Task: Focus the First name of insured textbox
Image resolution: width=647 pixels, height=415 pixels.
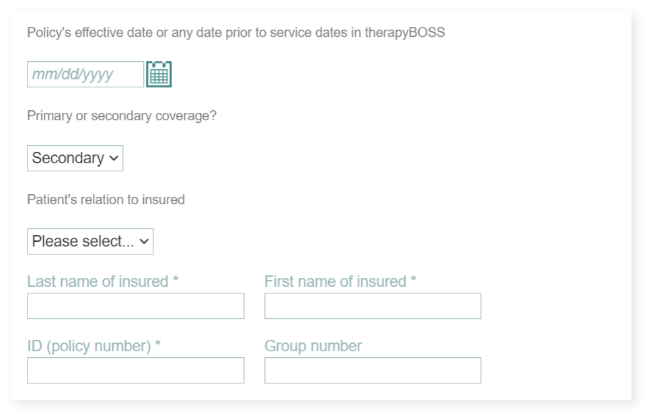Action: [373, 306]
